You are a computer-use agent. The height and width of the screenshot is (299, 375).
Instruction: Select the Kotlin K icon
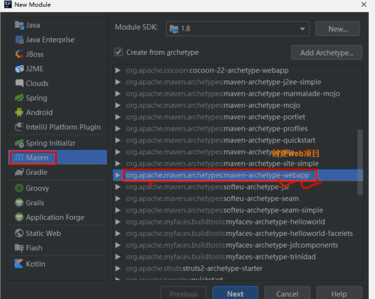19,263
